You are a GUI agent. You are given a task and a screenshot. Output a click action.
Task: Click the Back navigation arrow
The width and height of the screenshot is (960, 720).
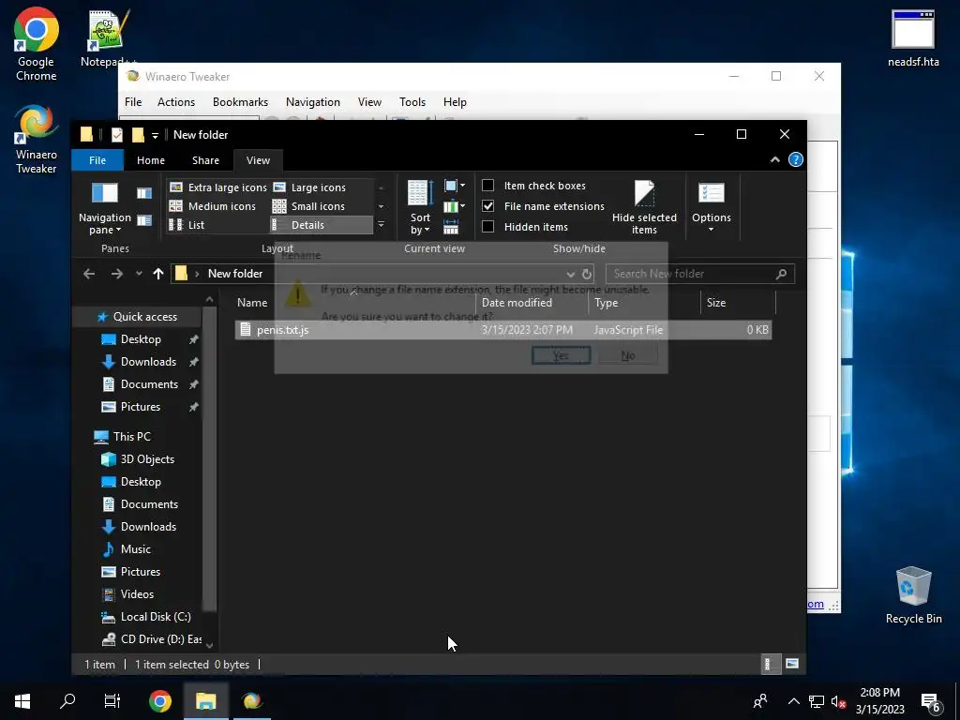pyautogui.click(x=89, y=274)
